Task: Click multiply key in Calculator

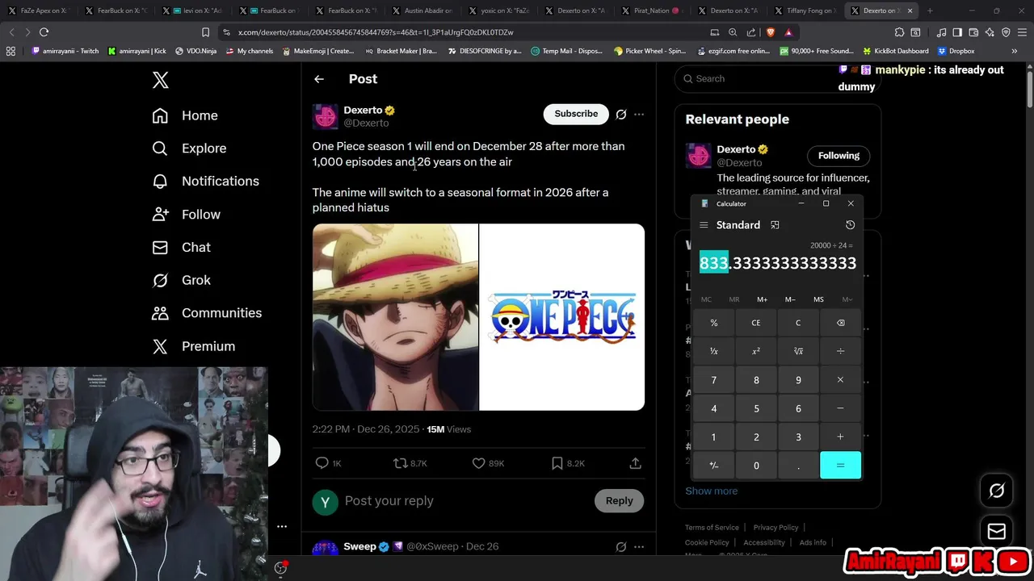Action: coord(840,380)
